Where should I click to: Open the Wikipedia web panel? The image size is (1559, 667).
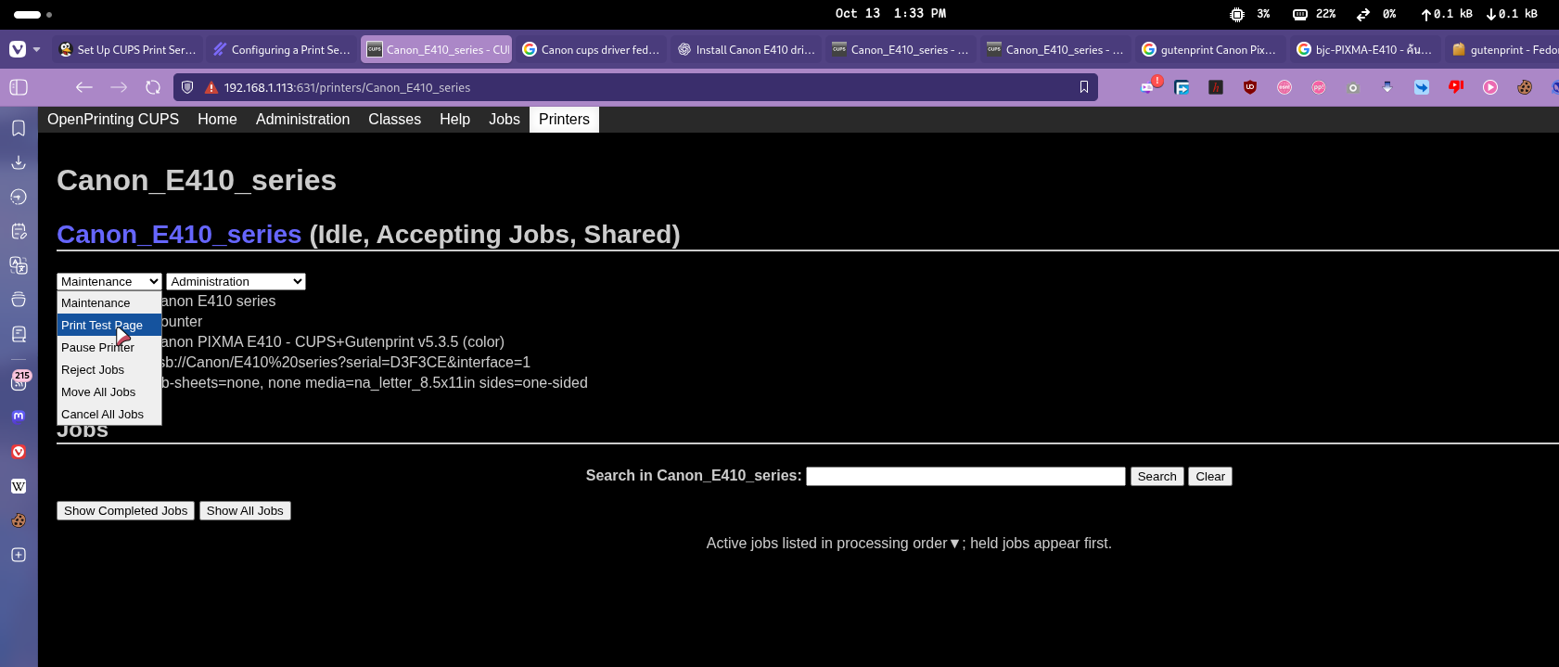click(x=19, y=486)
